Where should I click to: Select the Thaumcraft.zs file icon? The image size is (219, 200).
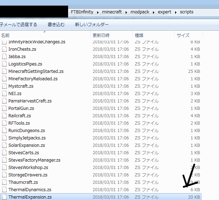[x=4, y=182]
